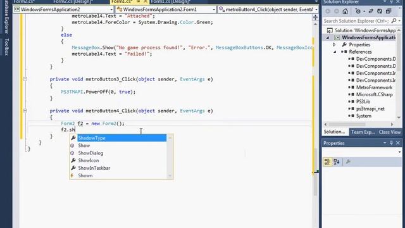Click the PS3TMAPI.PowerOff(0, true) code line
The width and height of the screenshot is (405, 228).
tap(98, 92)
